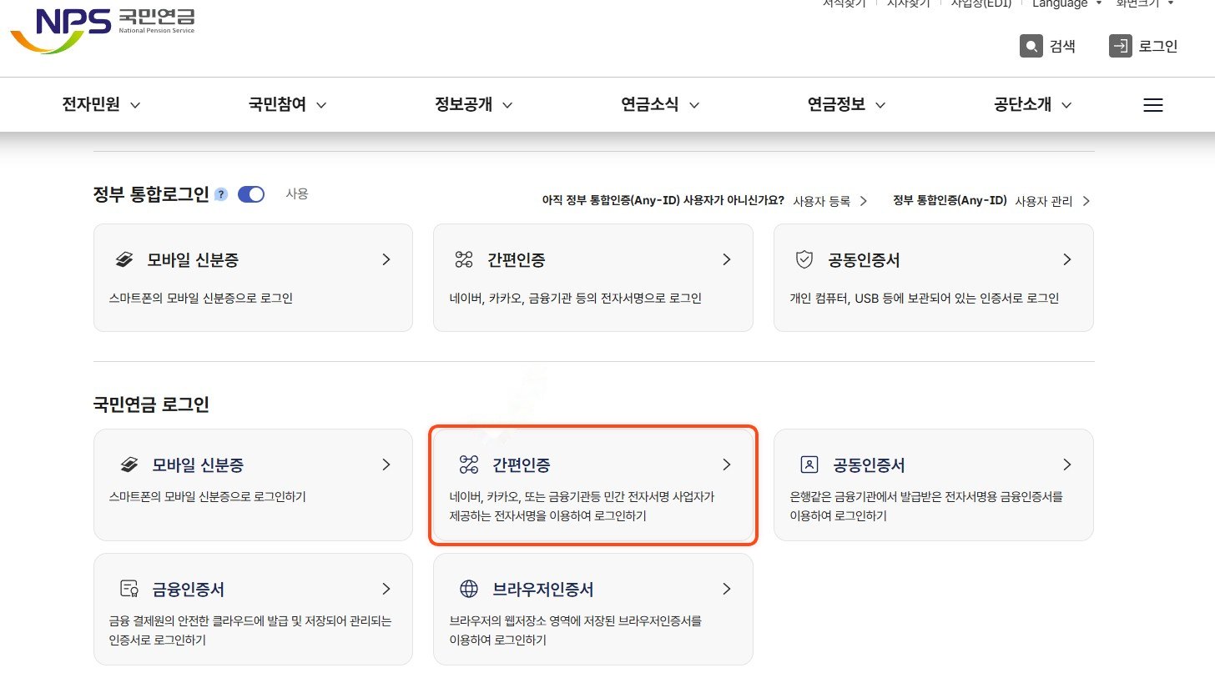The width and height of the screenshot is (1215, 698).
Task: Click the help question mark beside 정부 통합로그인
Action: (221, 194)
